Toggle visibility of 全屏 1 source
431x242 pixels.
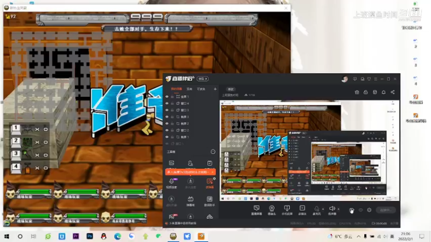(x=167, y=97)
